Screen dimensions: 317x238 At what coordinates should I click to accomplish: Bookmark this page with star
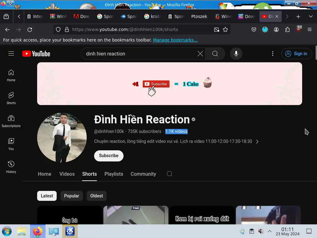225,30
